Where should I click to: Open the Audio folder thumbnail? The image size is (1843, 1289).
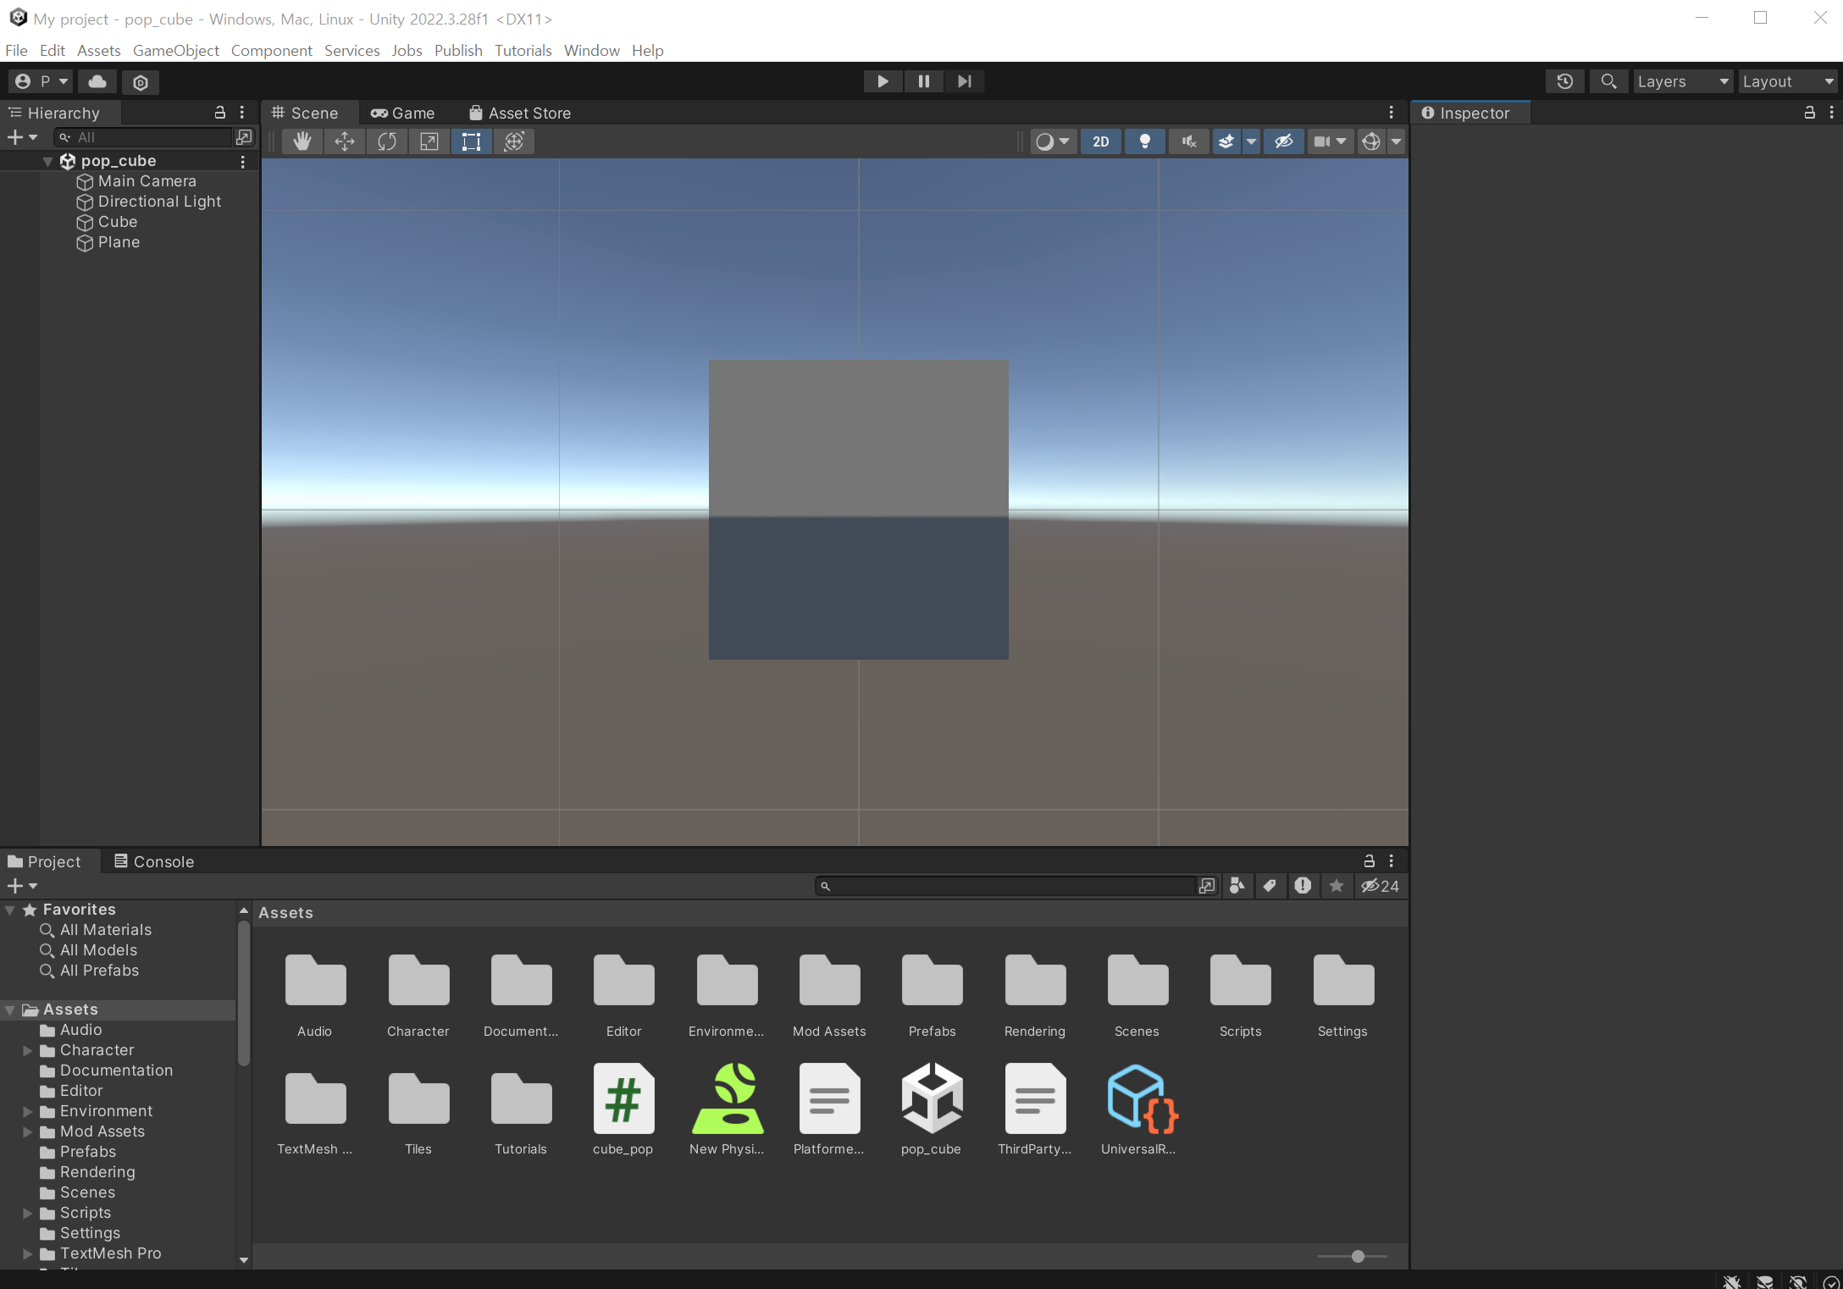(315, 981)
